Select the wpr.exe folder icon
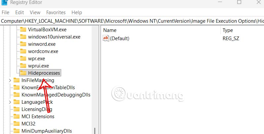 (x=23, y=59)
